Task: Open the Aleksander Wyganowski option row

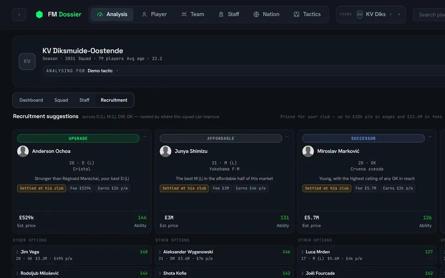Action: (x=224, y=255)
